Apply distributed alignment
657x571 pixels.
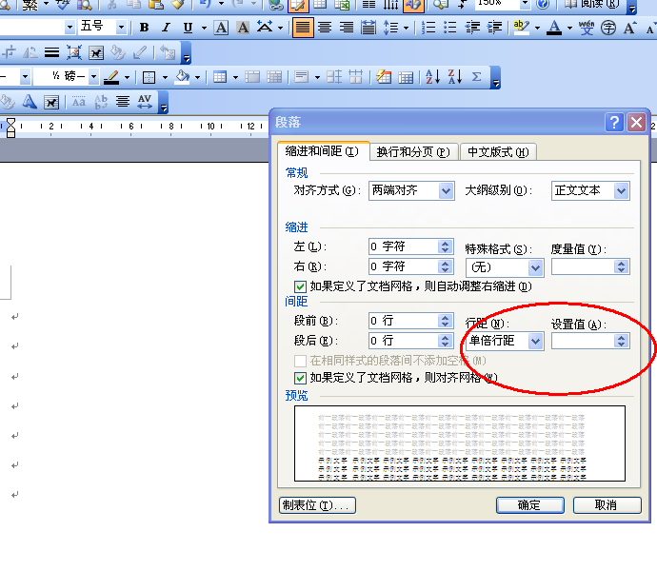368,28
